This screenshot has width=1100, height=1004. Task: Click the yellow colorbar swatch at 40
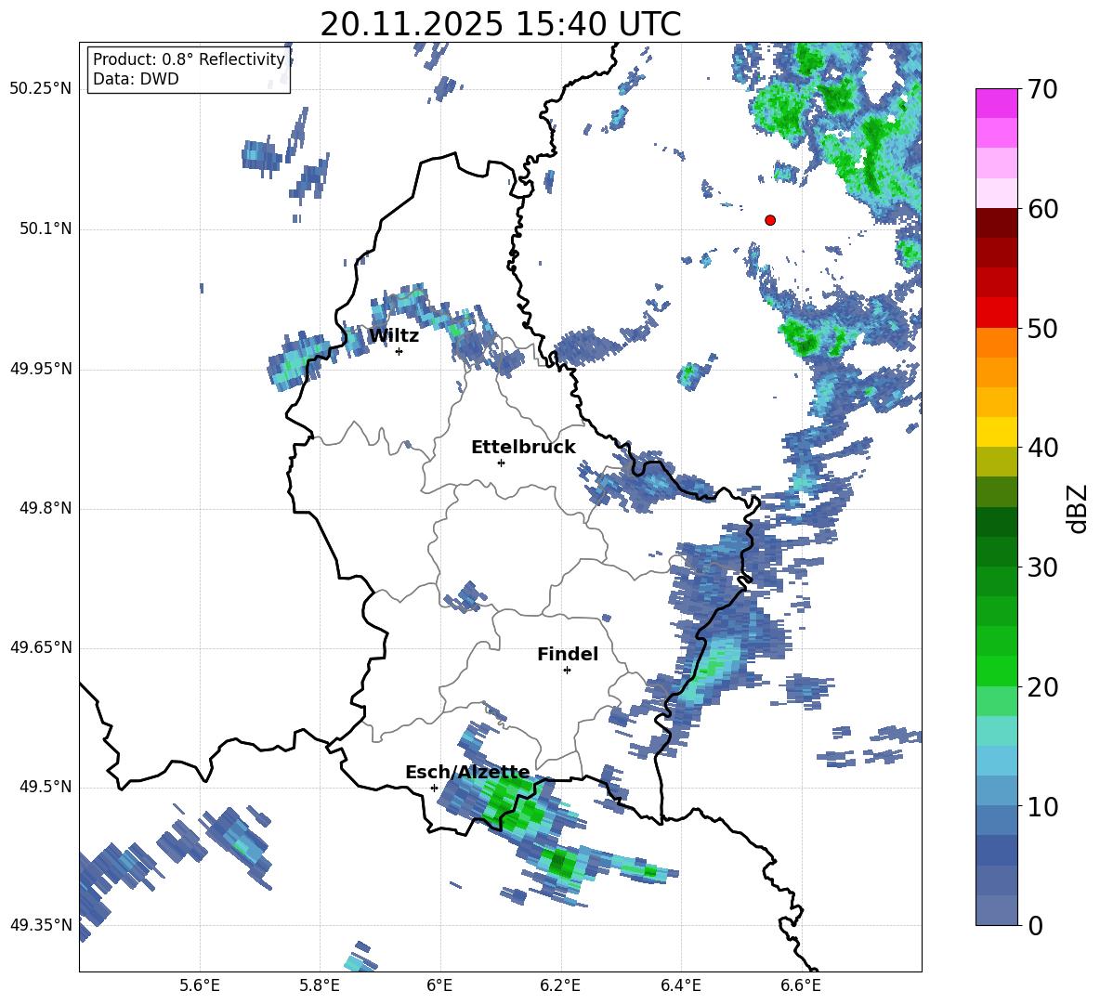[x=996, y=433]
